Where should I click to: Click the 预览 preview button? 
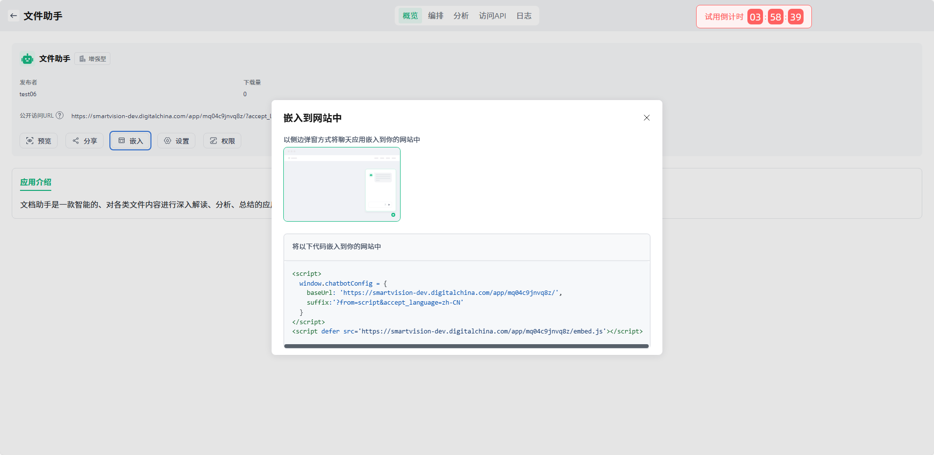pyautogui.click(x=39, y=141)
